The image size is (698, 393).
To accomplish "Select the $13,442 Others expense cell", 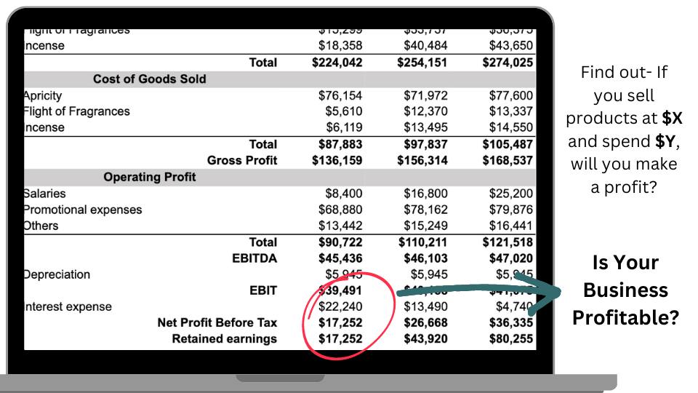I will pos(340,226).
